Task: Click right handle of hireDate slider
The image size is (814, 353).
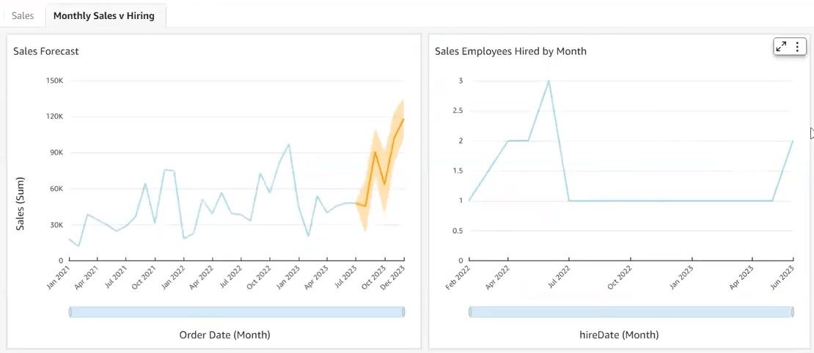Action: click(793, 312)
